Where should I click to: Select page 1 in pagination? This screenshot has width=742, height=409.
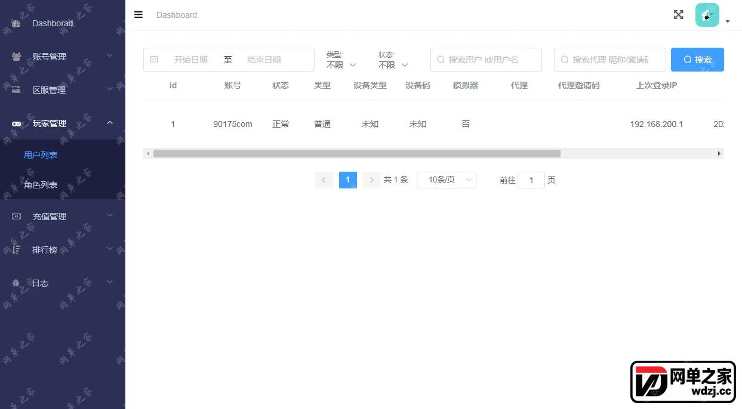348,179
